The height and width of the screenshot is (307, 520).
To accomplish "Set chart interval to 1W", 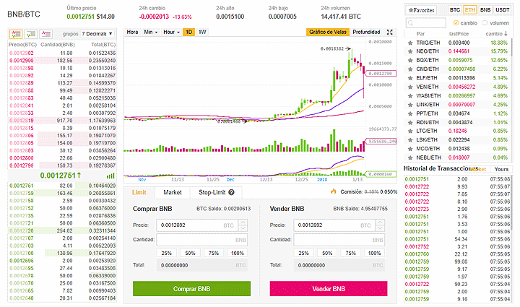I will (x=202, y=33).
